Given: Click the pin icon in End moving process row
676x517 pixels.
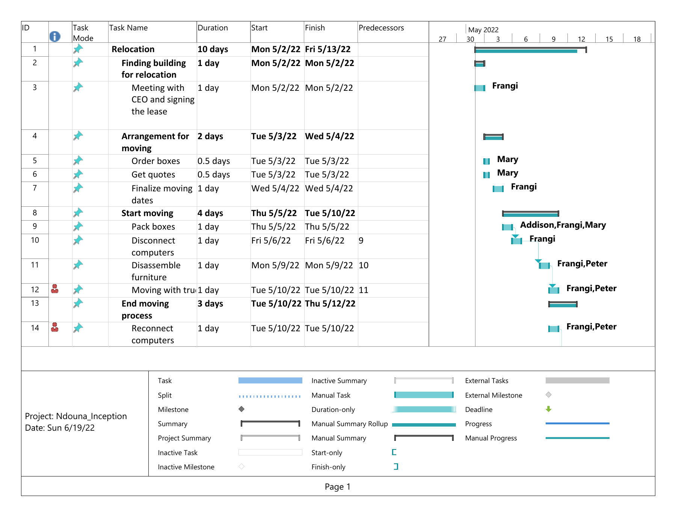Looking at the screenshot, I should 78,303.
